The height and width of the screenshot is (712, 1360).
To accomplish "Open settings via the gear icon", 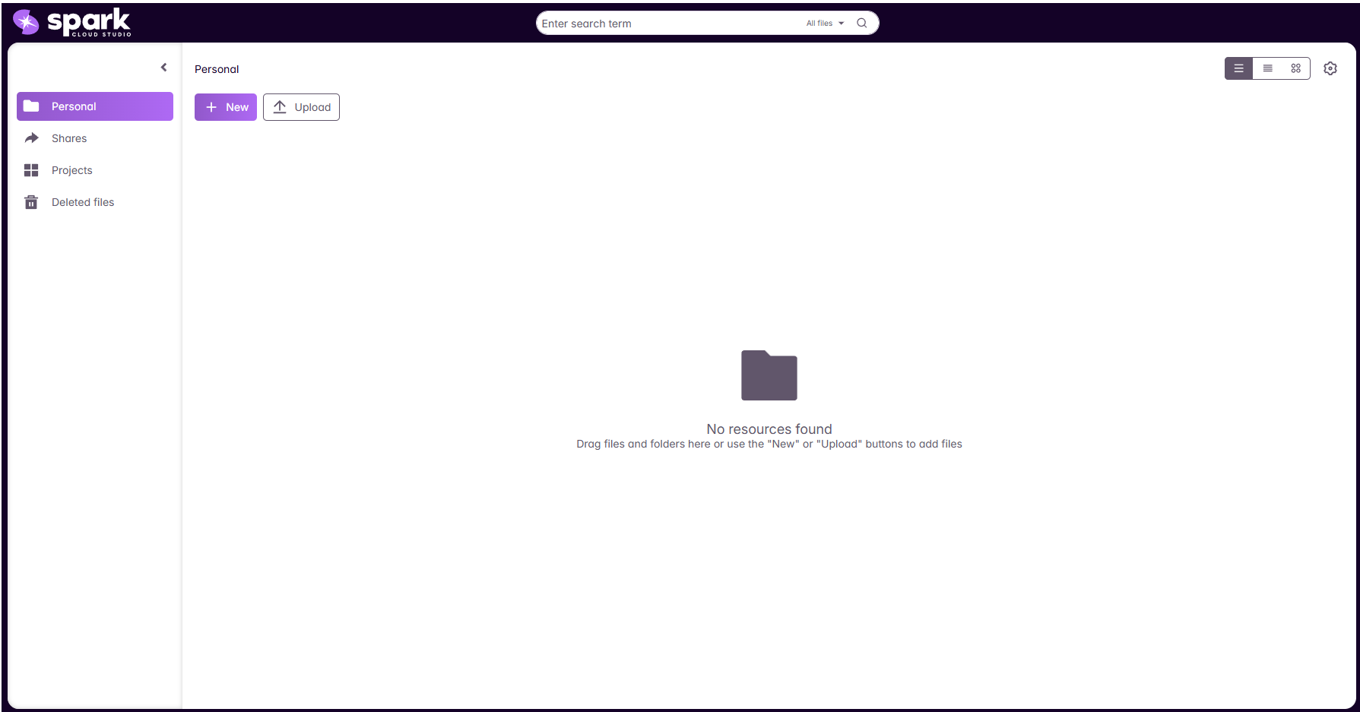I will 1330,68.
